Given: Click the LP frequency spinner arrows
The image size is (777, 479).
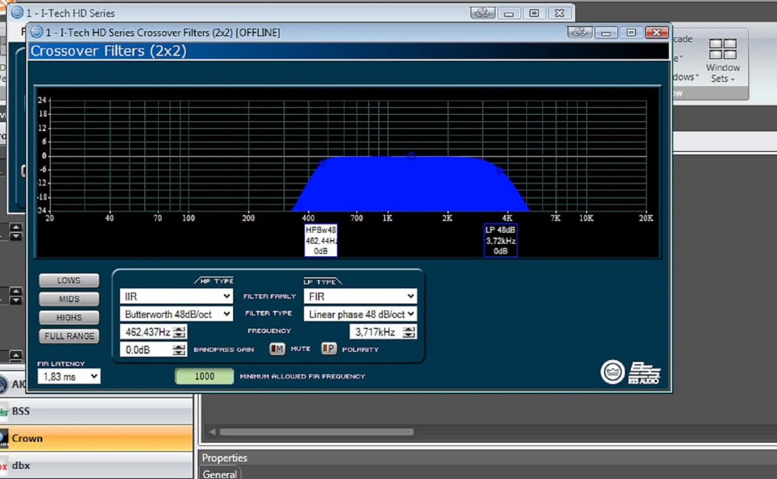Looking at the screenshot, I should pyautogui.click(x=409, y=332).
